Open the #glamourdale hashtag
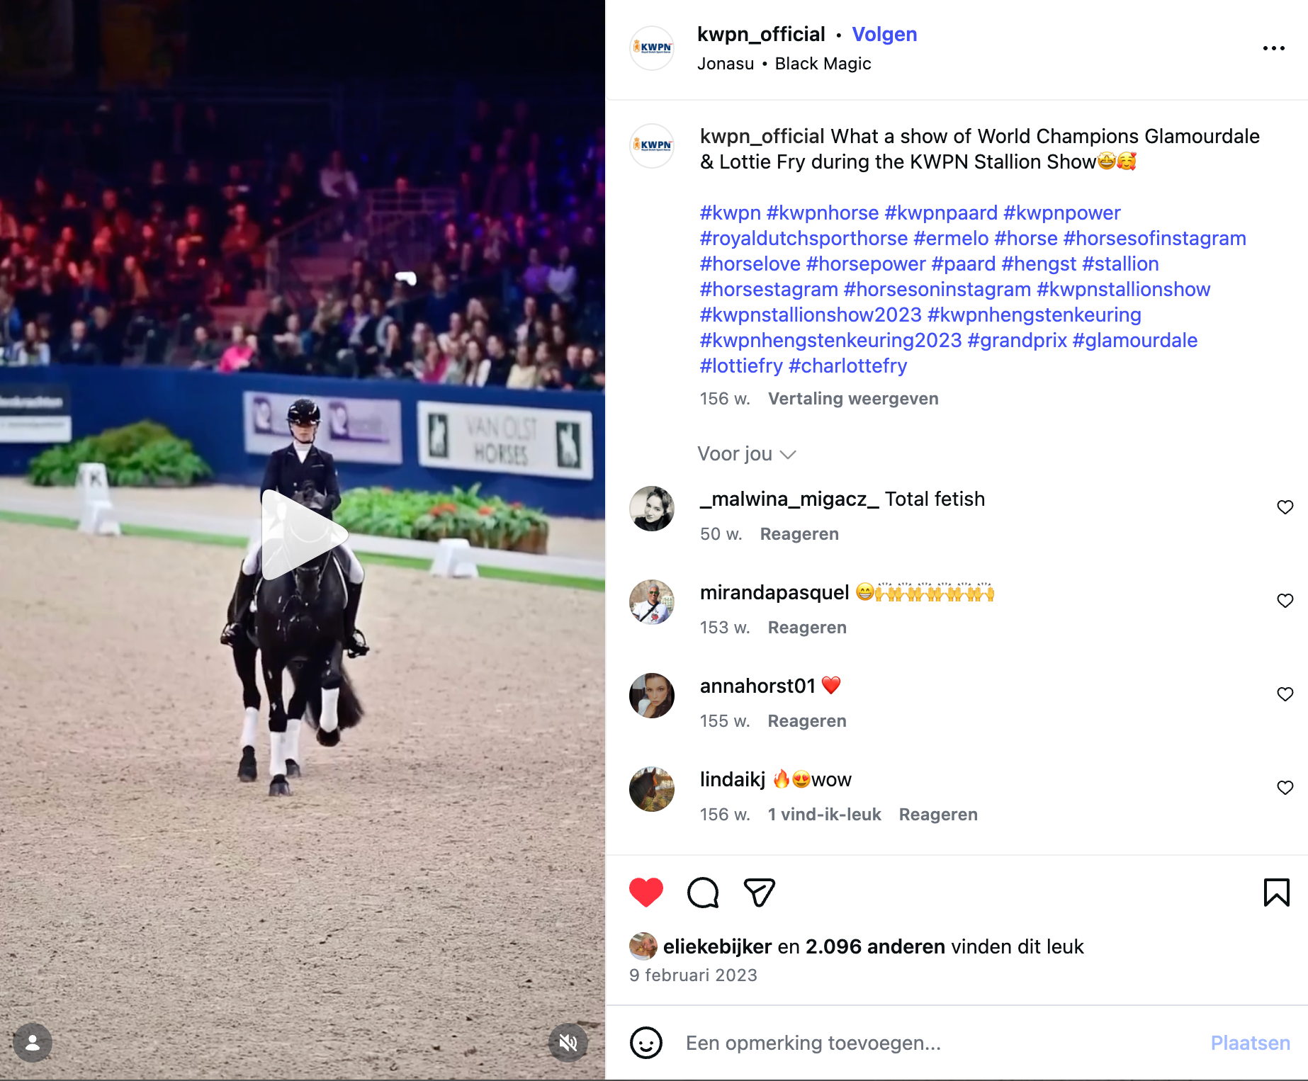Viewport: 1308px width, 1081px height. [x=1135, y=341]
